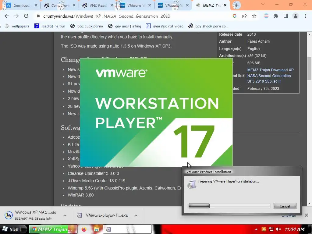This screenshot has width=312, height=234.
Task: Click the address bar padlock icon
Action: pyautogui.click(x=38, y=16)
